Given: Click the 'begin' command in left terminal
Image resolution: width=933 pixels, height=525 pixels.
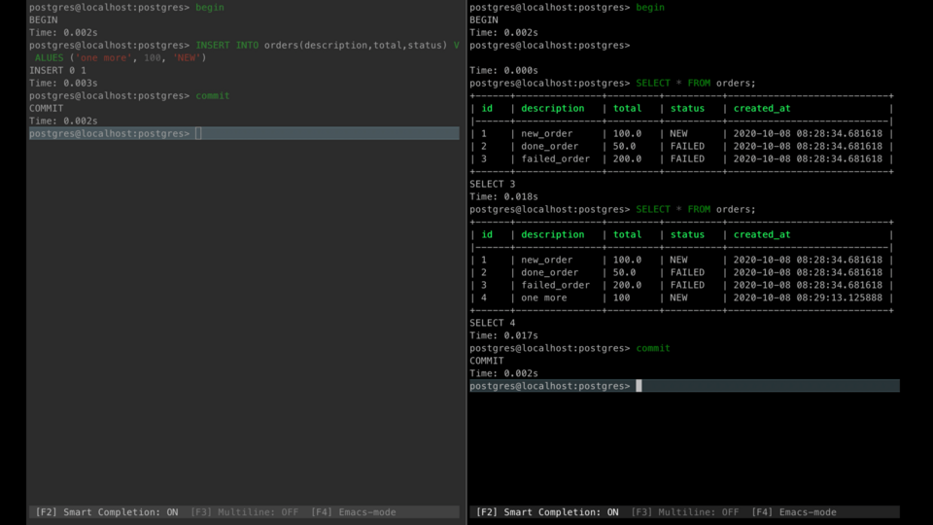Looking at the screenshot, I should tap(210, 7).
